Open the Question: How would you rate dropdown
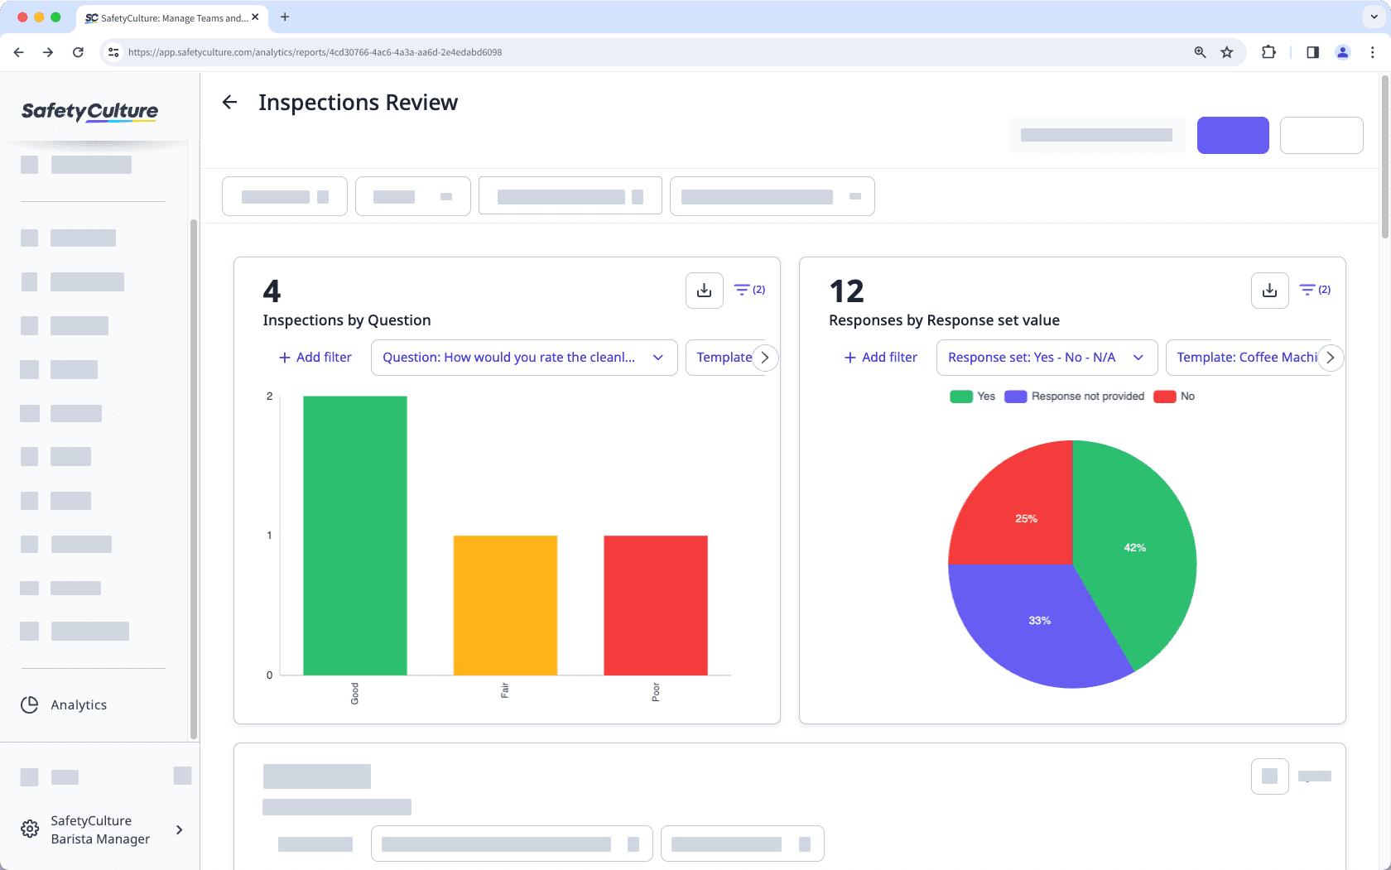Screen dimensions: 1391x870 click(x=523, y=357)
